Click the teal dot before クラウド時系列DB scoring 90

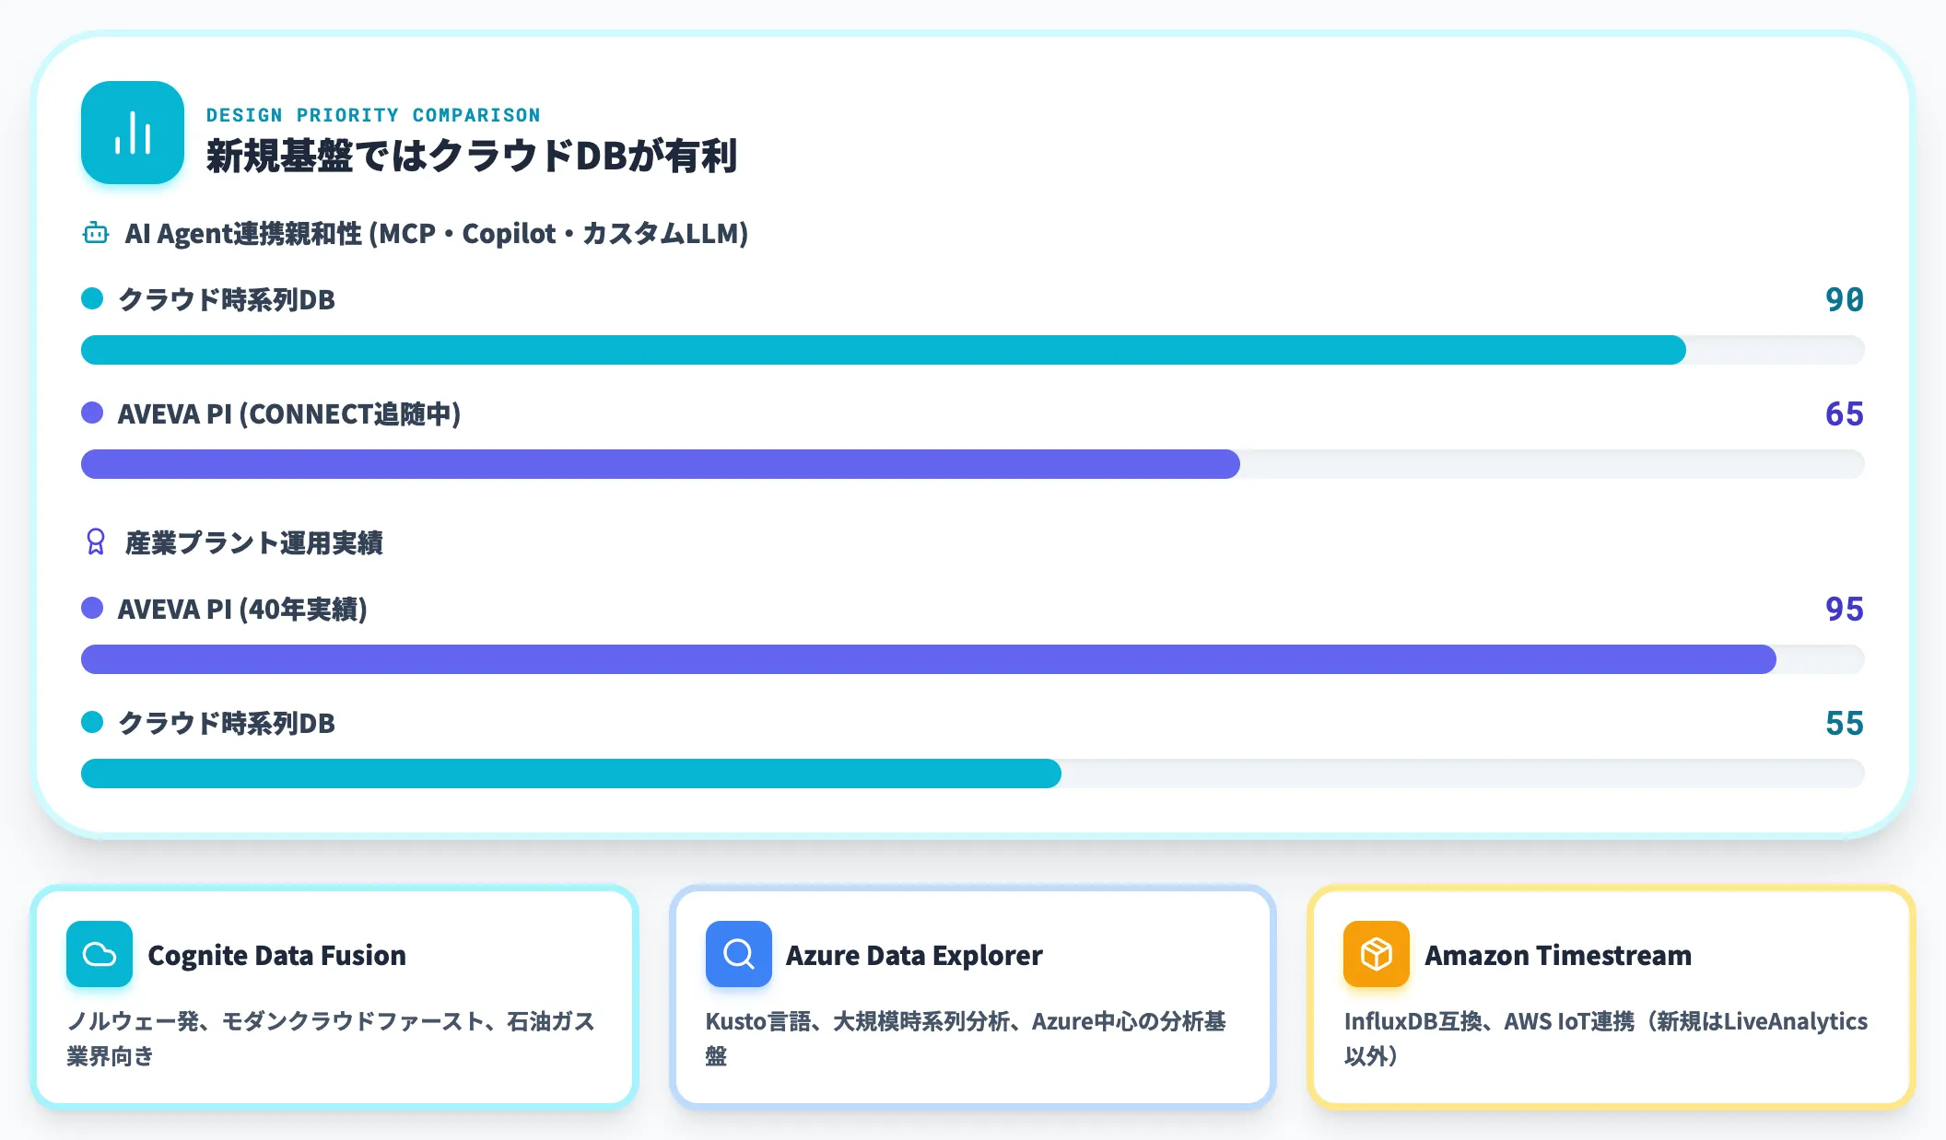point(92,298)
